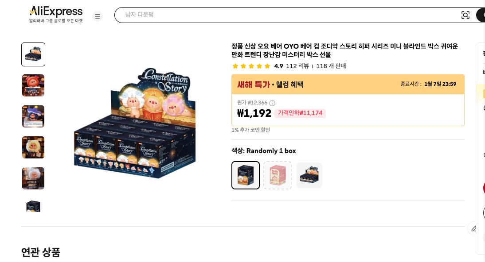The image size is (485, 262).
Task: Select the first product thumbnail
Action: pos(33,54)
